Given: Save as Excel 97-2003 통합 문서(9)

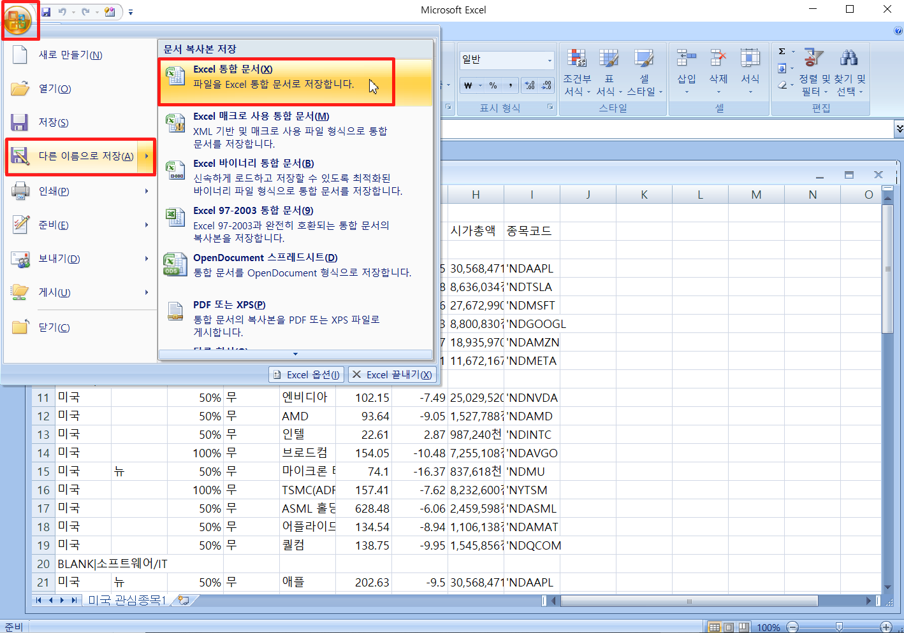Looking at the screenshot, I should pos(295,224).
